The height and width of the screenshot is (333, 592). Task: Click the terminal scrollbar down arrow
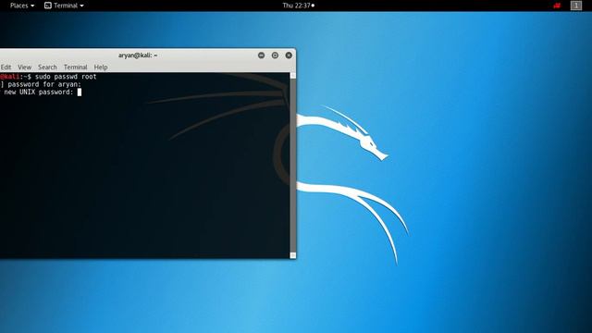click(292, 255)
